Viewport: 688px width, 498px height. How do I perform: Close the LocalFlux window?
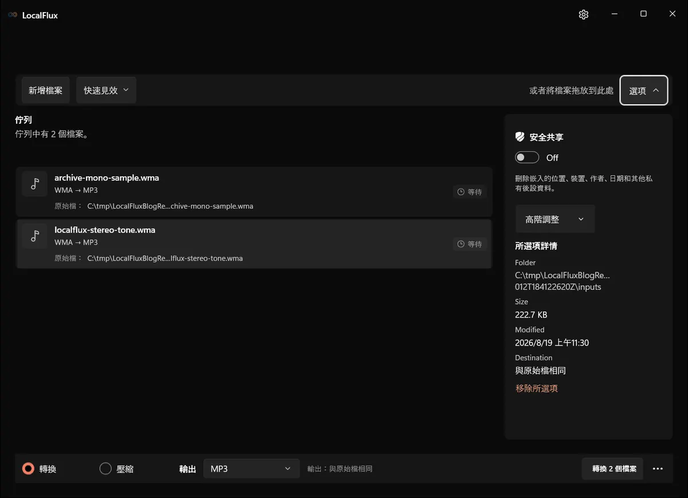point(673,14)
